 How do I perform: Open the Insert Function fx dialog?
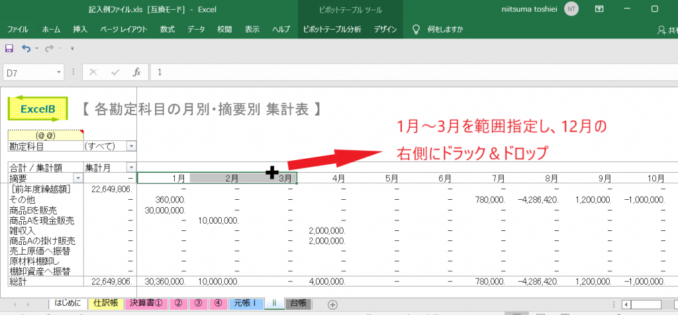(136, 72)
